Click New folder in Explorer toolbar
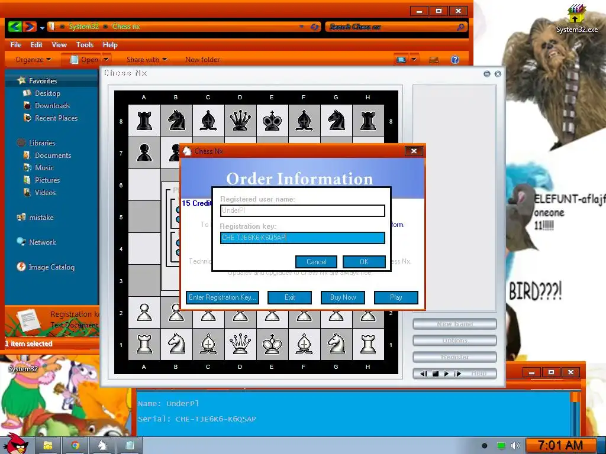Viewport: 606px width, 454px height. coord(202,60)
